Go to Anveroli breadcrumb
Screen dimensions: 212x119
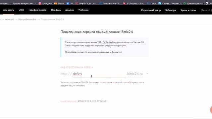(9, 20)
